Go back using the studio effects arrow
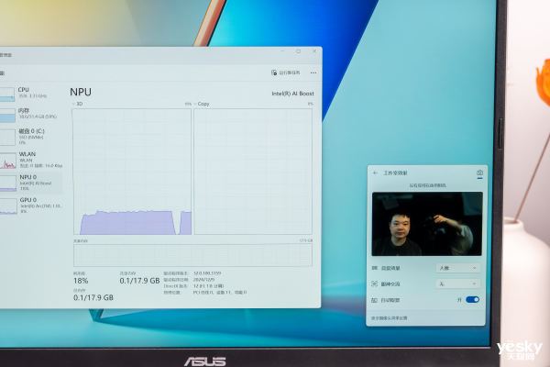Viewport: 550px width, 367px height. pyautogui.click(x=375, y=172)
